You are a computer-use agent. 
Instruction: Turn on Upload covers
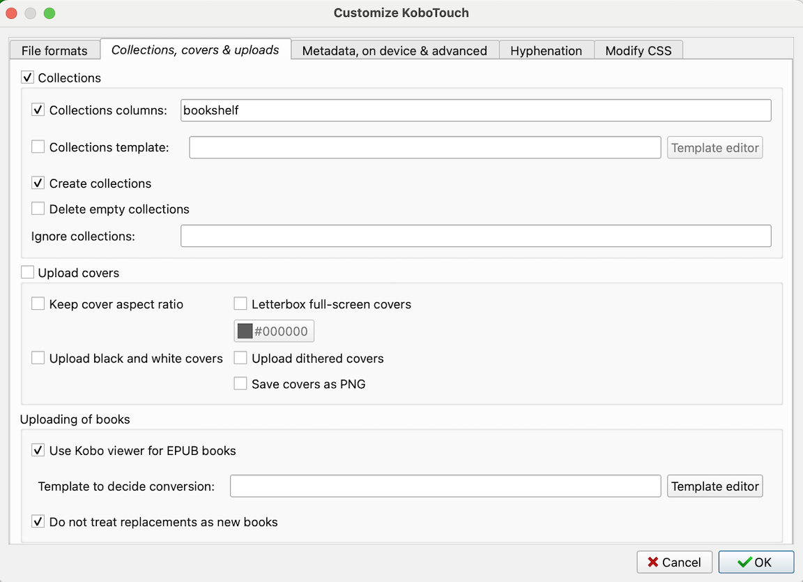pyautogui.click(x=28, y=273)
